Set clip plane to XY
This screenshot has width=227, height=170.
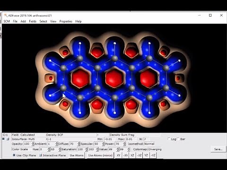[x=118, y=155]
